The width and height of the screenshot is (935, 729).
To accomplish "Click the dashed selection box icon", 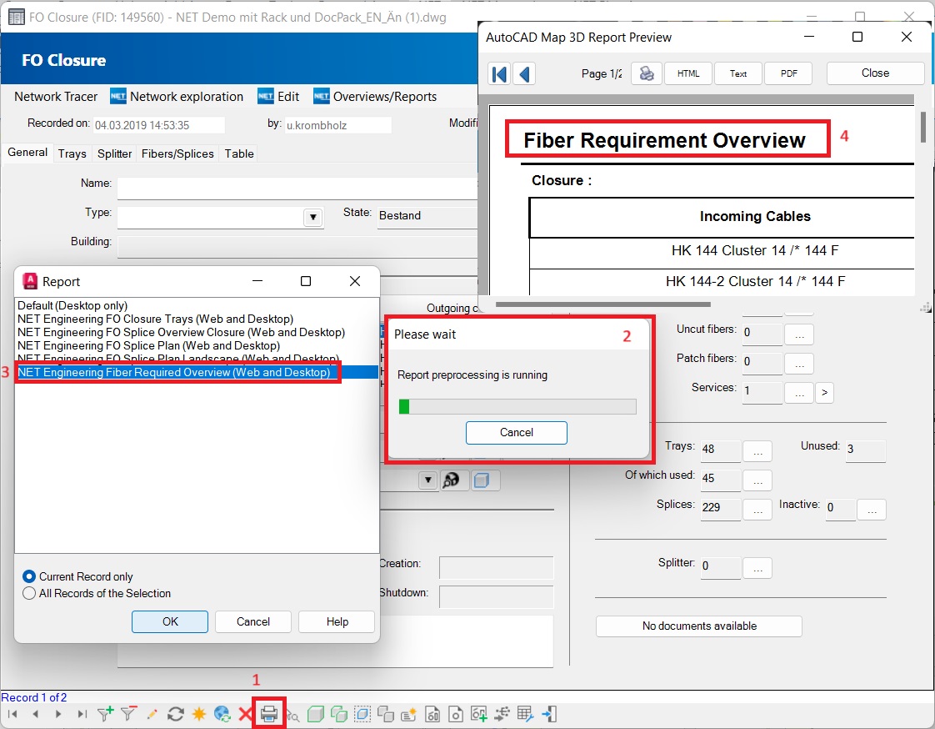I will 362,713.
